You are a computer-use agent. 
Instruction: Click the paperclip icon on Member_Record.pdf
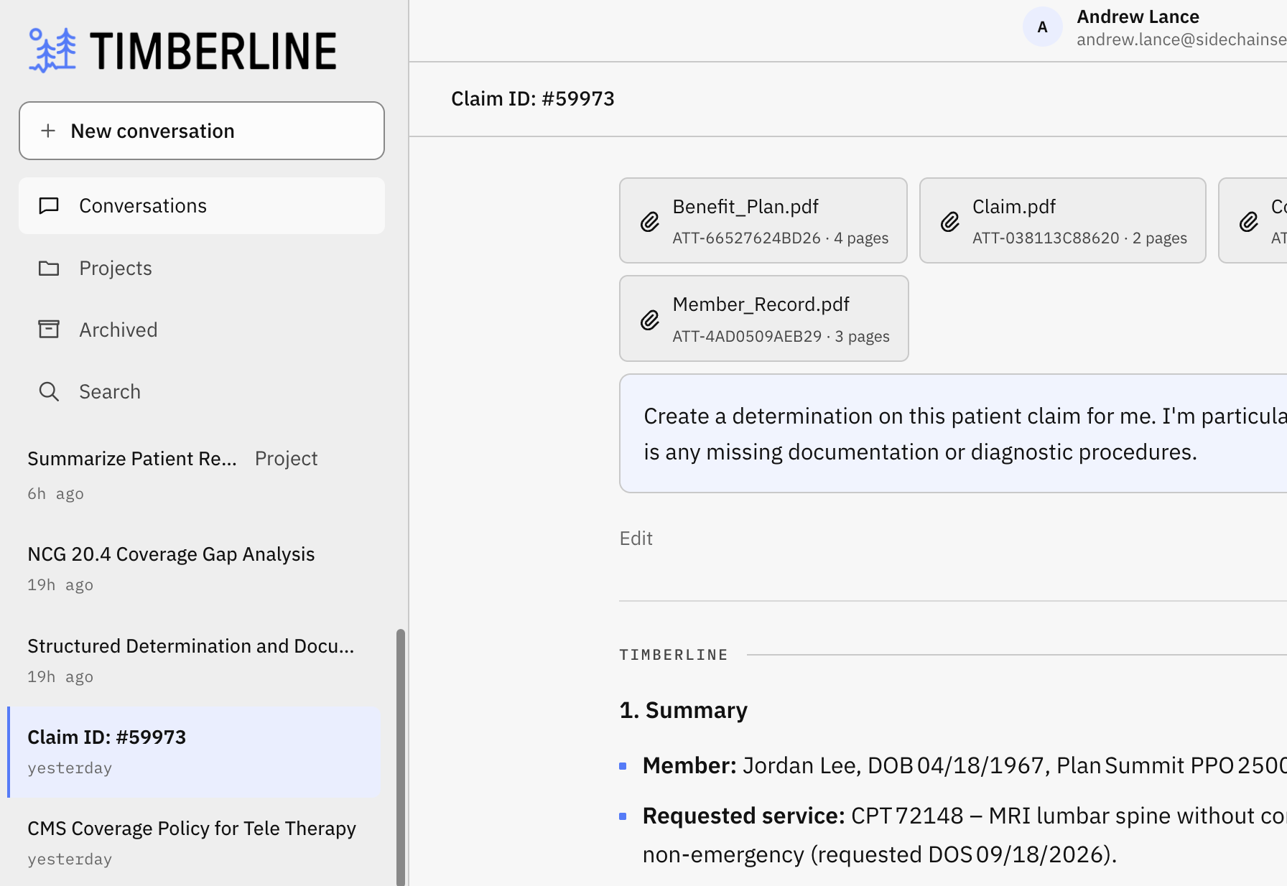pos(650,320)
